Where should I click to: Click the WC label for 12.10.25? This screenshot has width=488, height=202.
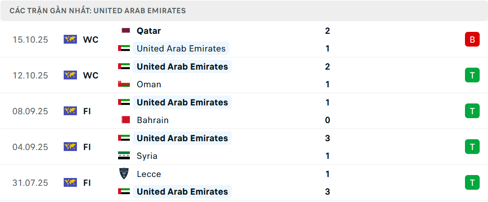tap(91, 75)
